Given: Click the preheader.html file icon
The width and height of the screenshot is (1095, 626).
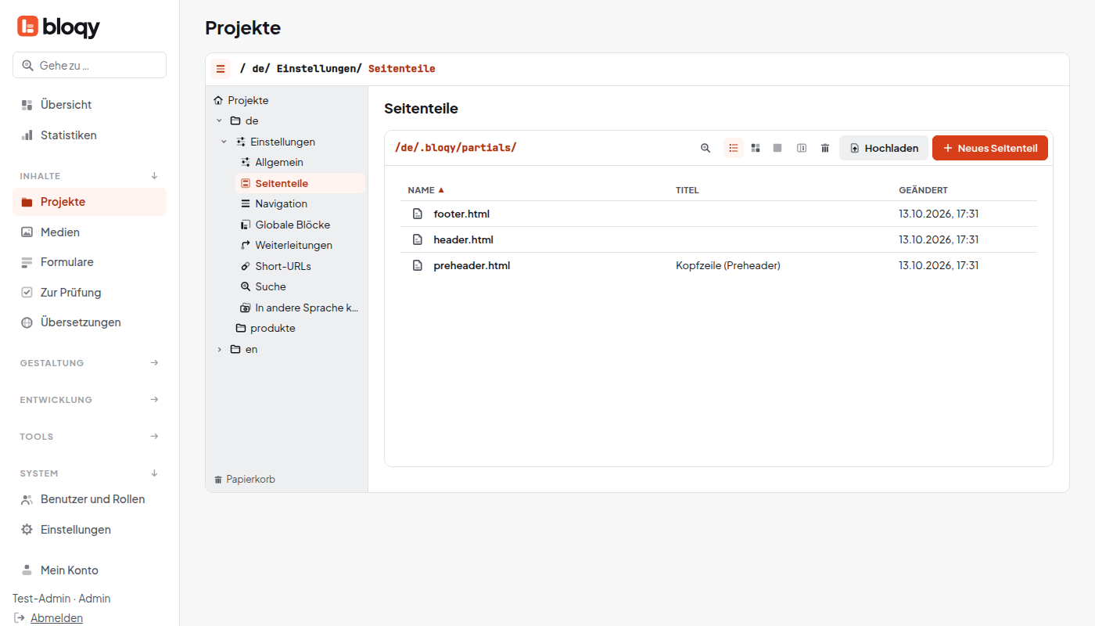Looking at the screenshot, I should (418, 265).
